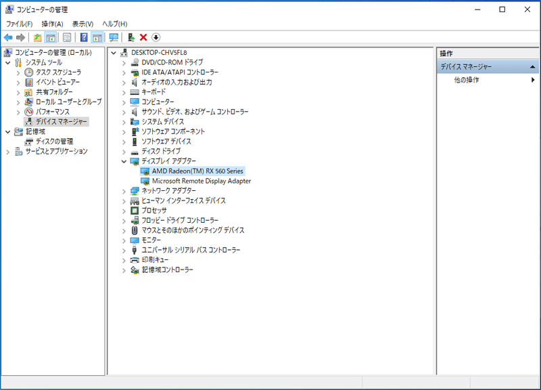Click the blue Help question mark icon

click(x=84, y=37)
